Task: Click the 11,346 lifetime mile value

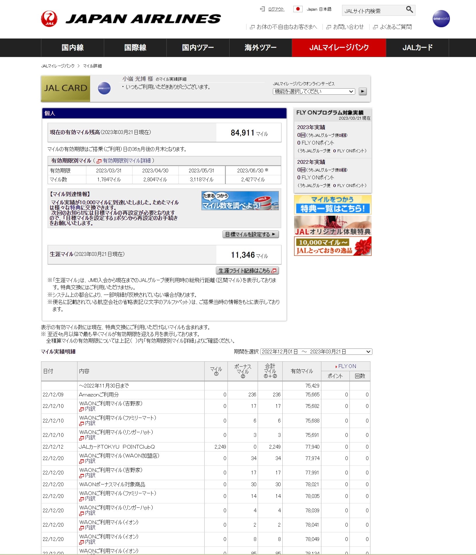Action: click(249, 255)
